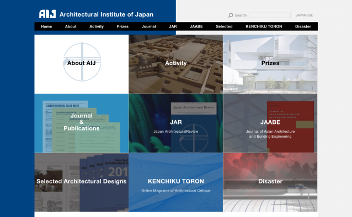Select Activity in the navigation bar
The height and width of the screenshot is (217, 352).
[97, 26]
